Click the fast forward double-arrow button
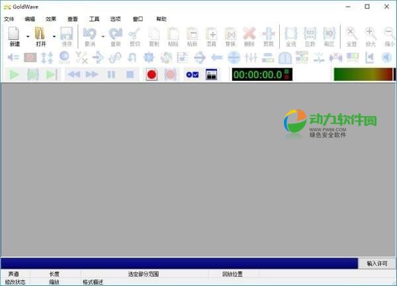Viewport: 397px width, 286px height. [92, 74]
